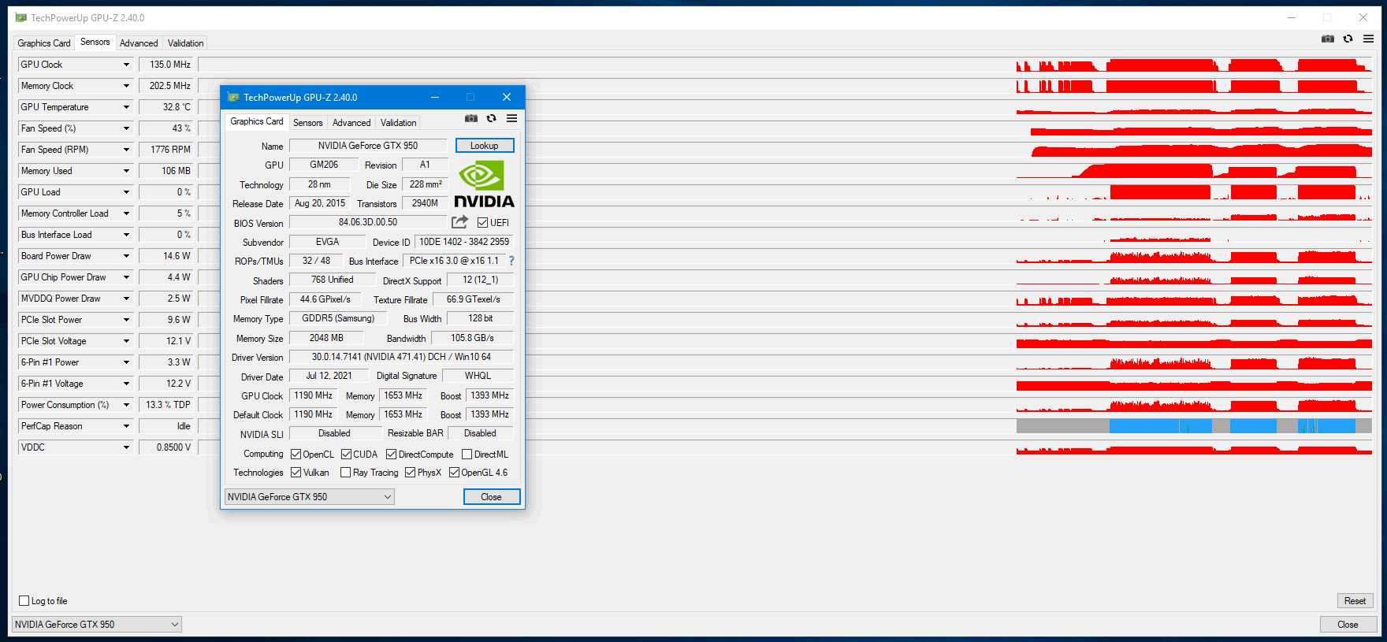Image resolution: width=1387 pixels, height=642 pixels.
Task: Click the Memory Size value 2048 MB
Action: [326, 338]
